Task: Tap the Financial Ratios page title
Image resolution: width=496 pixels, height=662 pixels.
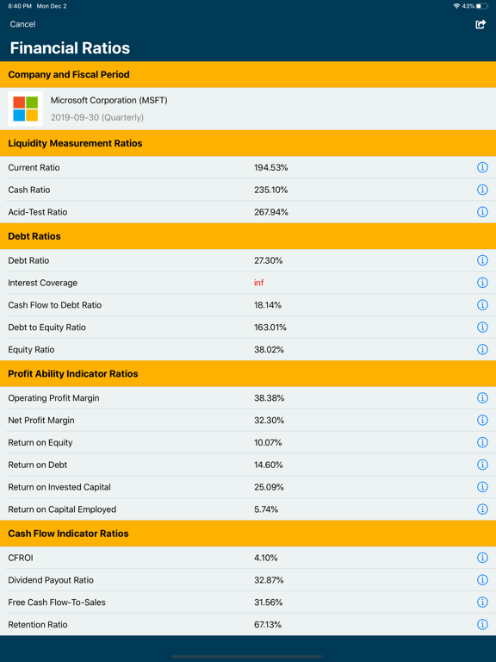Action: click(x=70, y=48)
